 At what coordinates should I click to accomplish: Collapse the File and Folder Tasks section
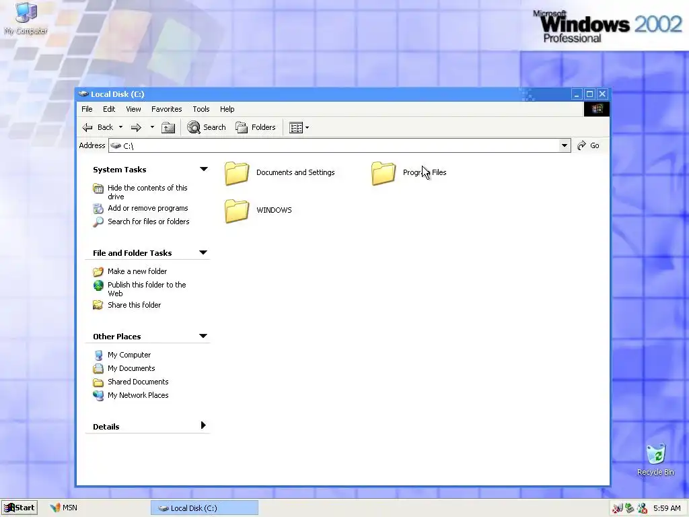coord(203,253)
